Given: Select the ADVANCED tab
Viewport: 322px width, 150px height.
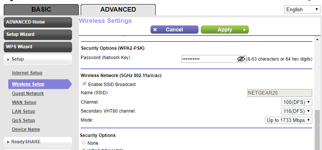Looking at the screenshot, I should point(118,9).
